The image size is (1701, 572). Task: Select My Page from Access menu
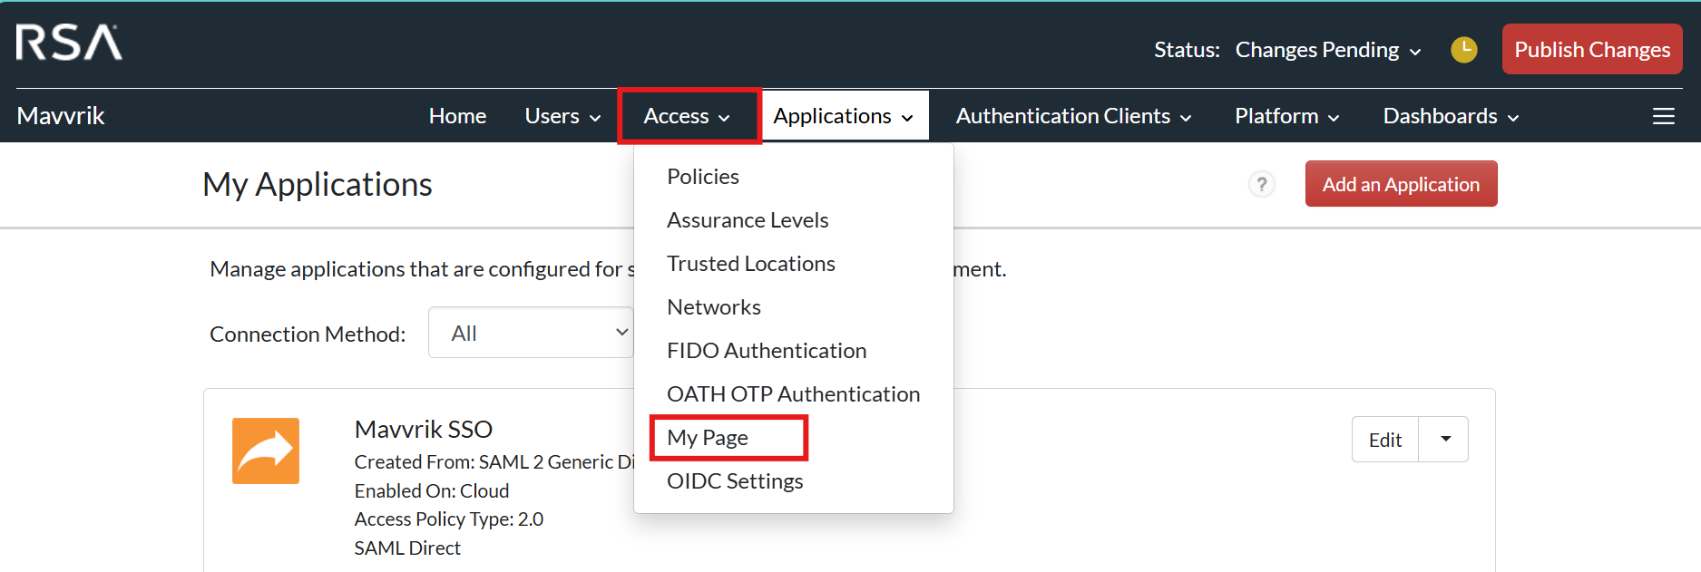708,438
